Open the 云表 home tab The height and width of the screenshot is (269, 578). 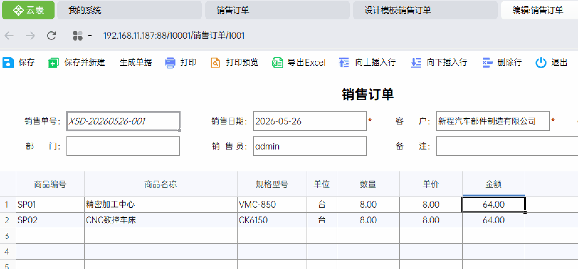[28, 10]
